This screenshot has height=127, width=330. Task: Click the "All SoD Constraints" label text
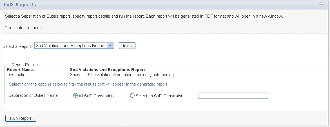click(97, 96)
